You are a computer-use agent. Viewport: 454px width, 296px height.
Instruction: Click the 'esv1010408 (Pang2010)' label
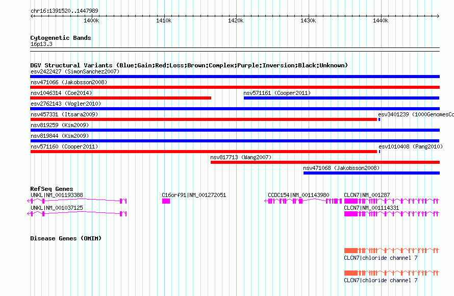(x=411, y=146)
